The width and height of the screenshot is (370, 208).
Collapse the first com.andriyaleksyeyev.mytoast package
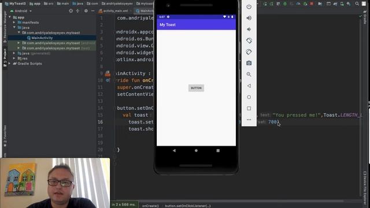coord(19,32)
